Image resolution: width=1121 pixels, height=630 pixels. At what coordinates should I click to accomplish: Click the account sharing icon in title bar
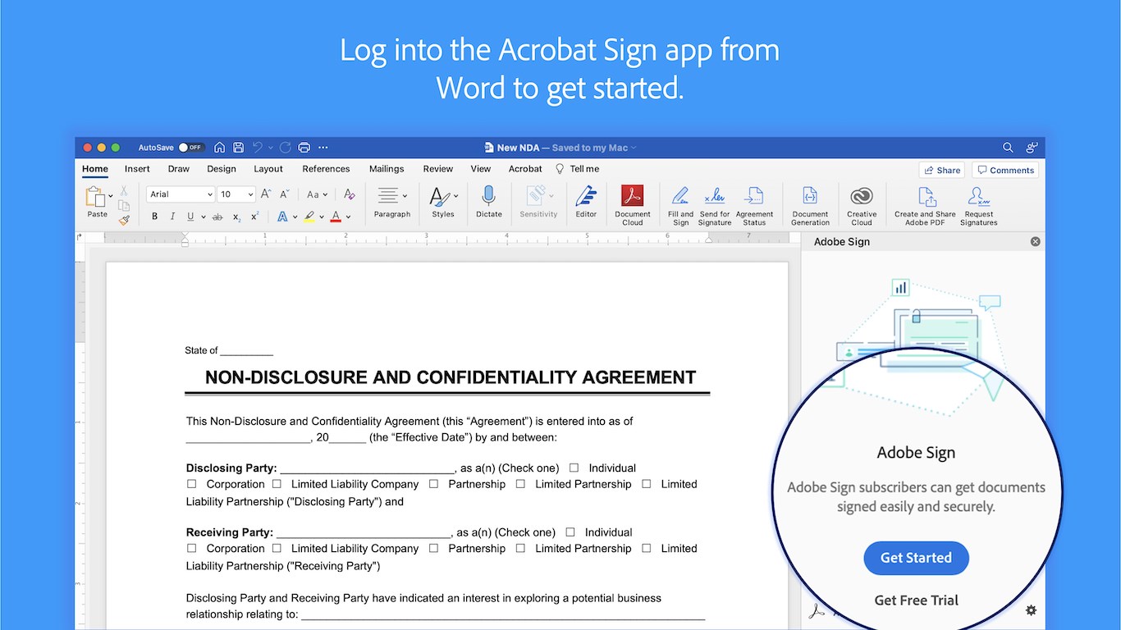click(x=1032, y=148)
